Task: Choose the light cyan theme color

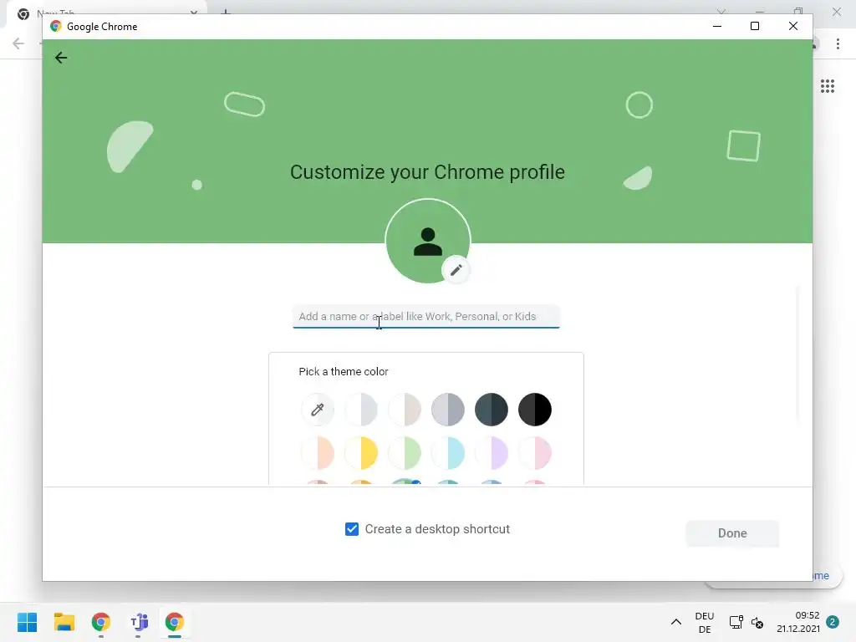Action: point(448,453)
